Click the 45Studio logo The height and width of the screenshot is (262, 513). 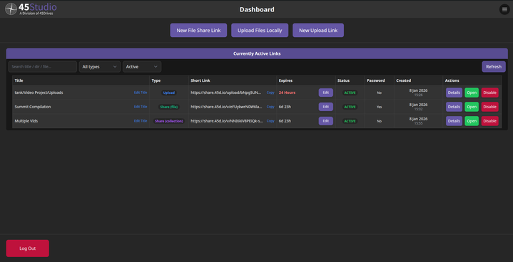[31, 9]
